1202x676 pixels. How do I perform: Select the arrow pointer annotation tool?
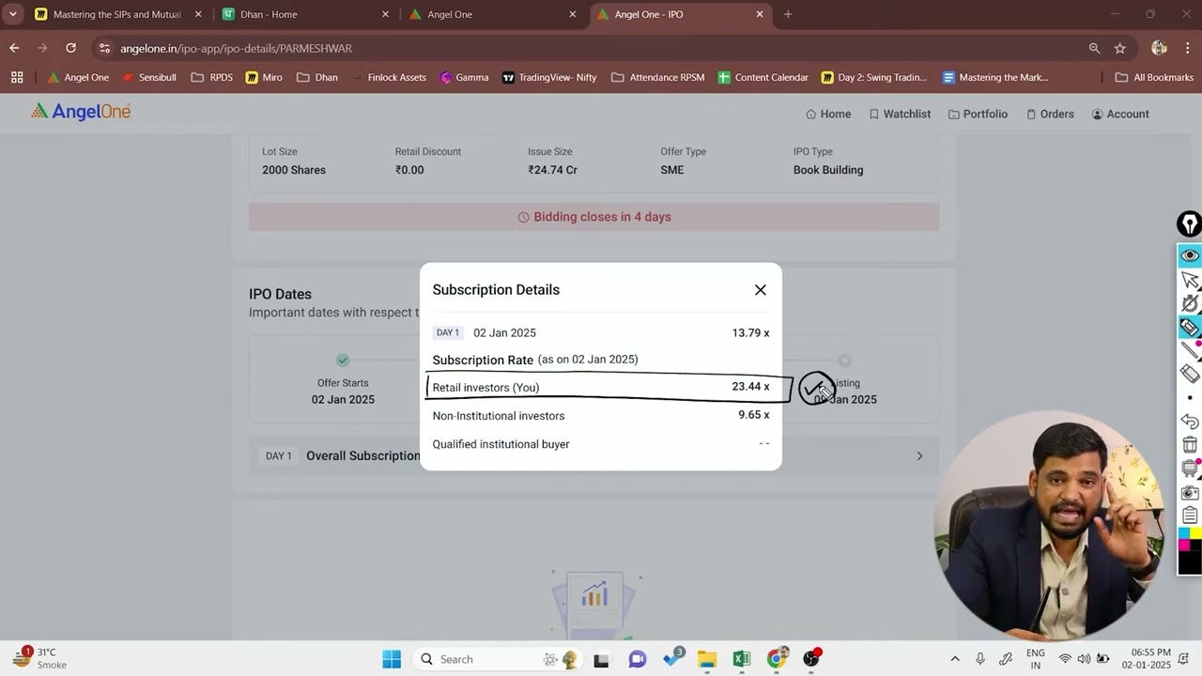tap(1190, 280)
